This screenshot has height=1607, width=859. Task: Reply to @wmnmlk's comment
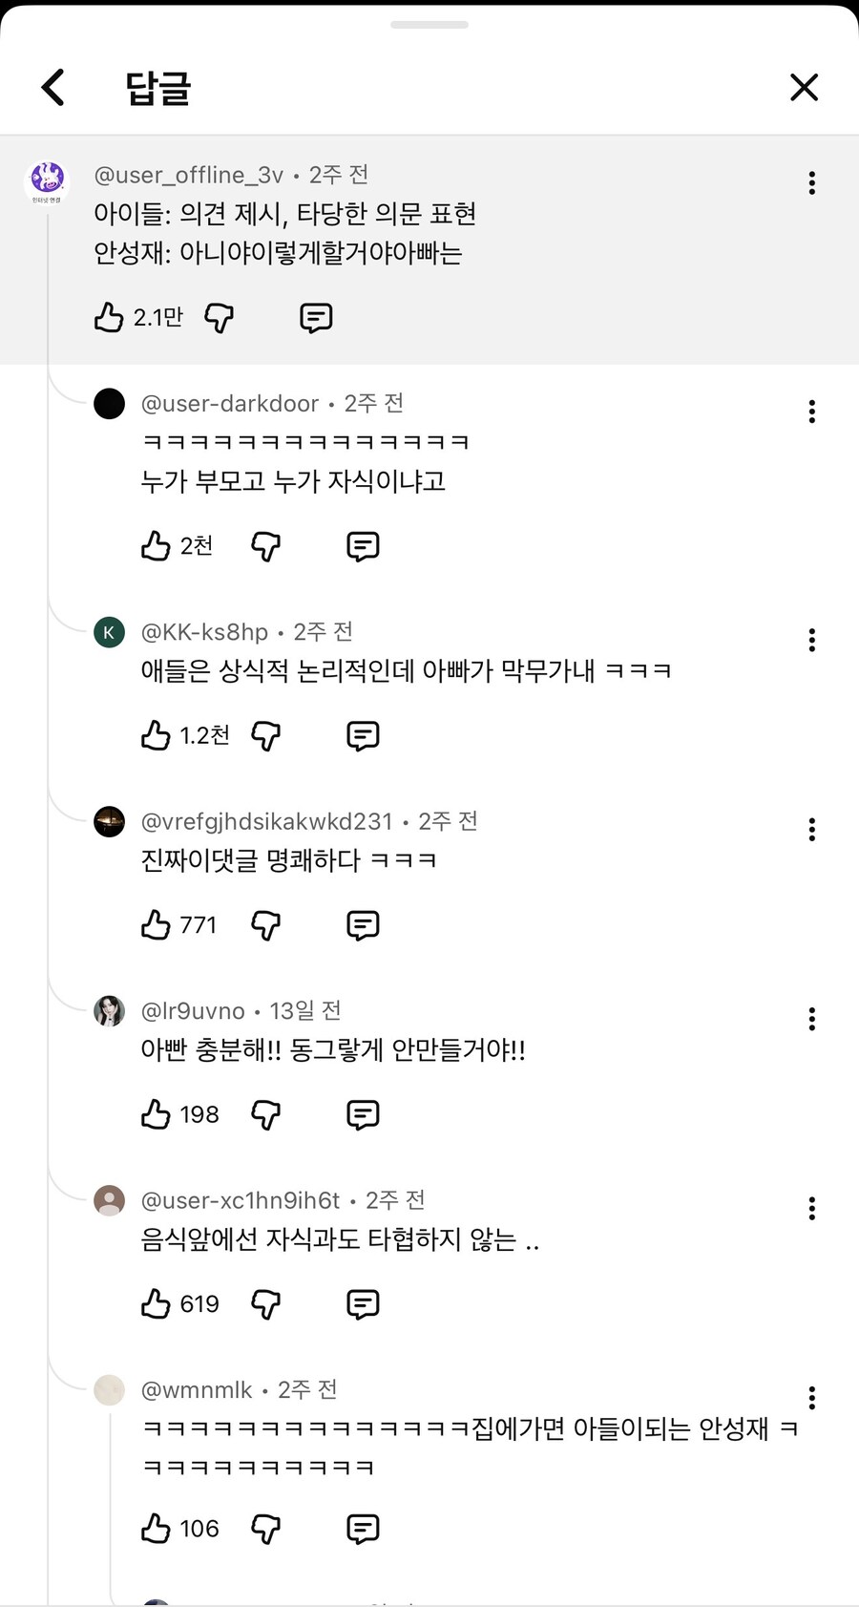(363, 1529)
